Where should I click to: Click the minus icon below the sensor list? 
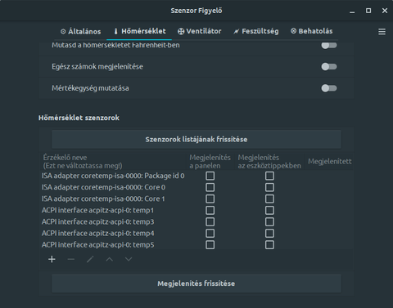pos(71,259)
